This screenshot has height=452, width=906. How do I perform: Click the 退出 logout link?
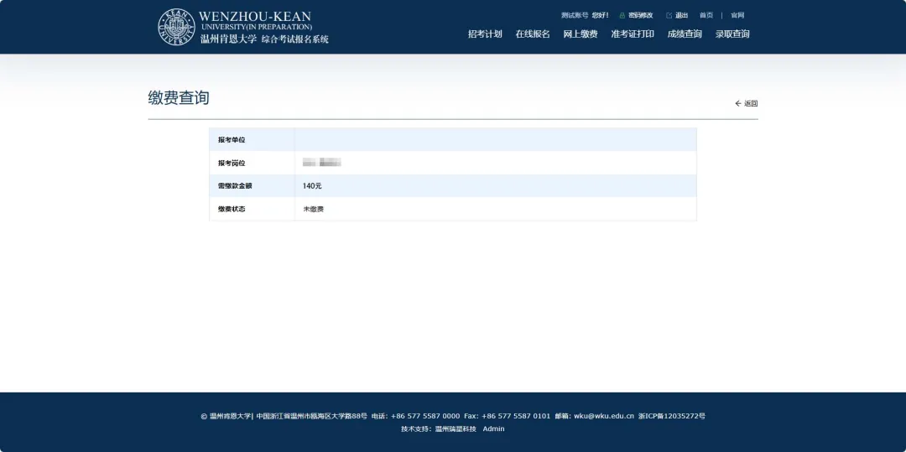(681, 15)
